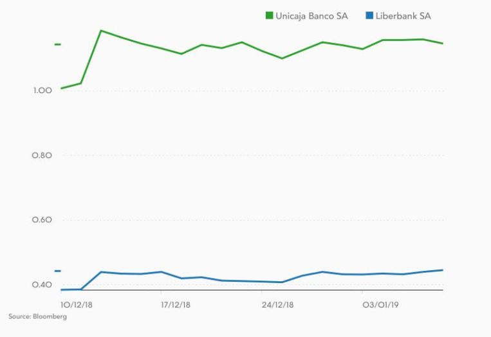The height and width of the screenshot is (337, 491).
Task: Select the 10/12/18 date label
Action: [x=77, y=303]
